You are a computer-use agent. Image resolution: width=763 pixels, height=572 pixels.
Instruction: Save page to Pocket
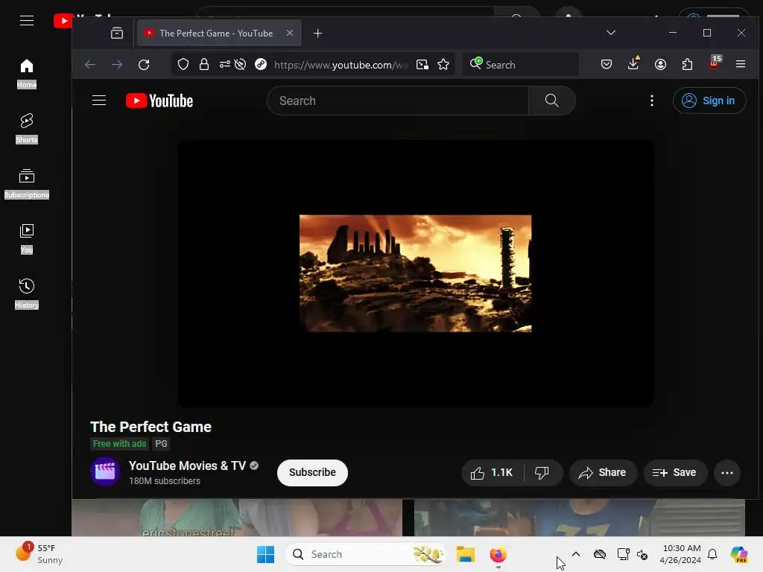pos(607,65)
